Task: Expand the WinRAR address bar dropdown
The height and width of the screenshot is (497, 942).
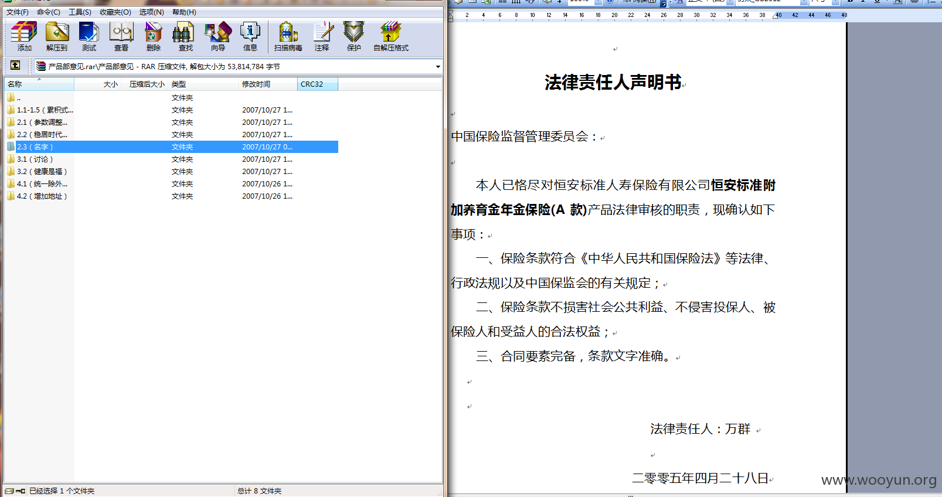Action: pyautogui.click(x=438, y=67)
